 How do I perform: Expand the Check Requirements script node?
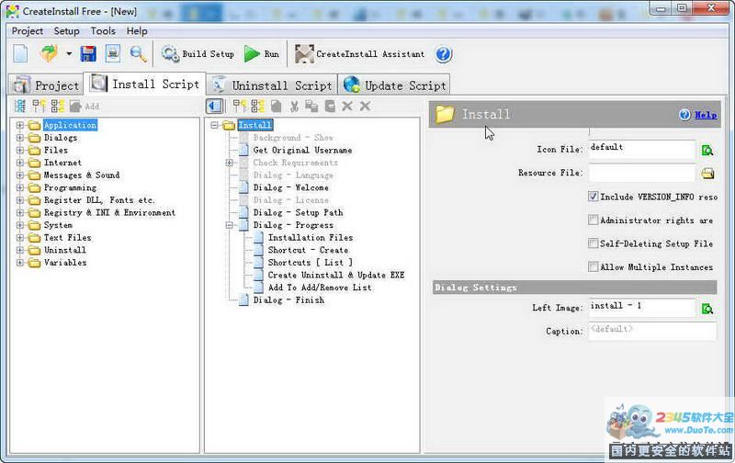(230, 163)
